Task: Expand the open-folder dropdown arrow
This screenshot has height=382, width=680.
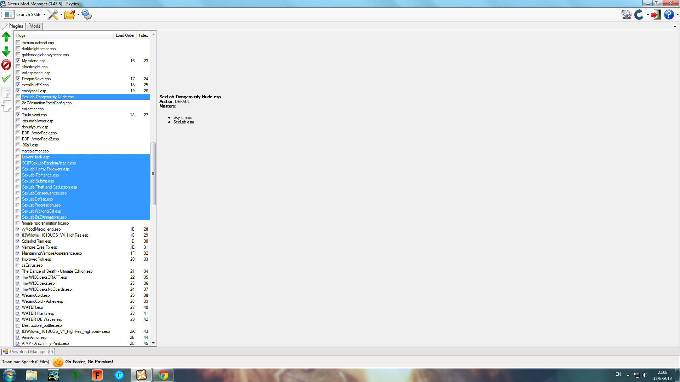Action: 78,15
